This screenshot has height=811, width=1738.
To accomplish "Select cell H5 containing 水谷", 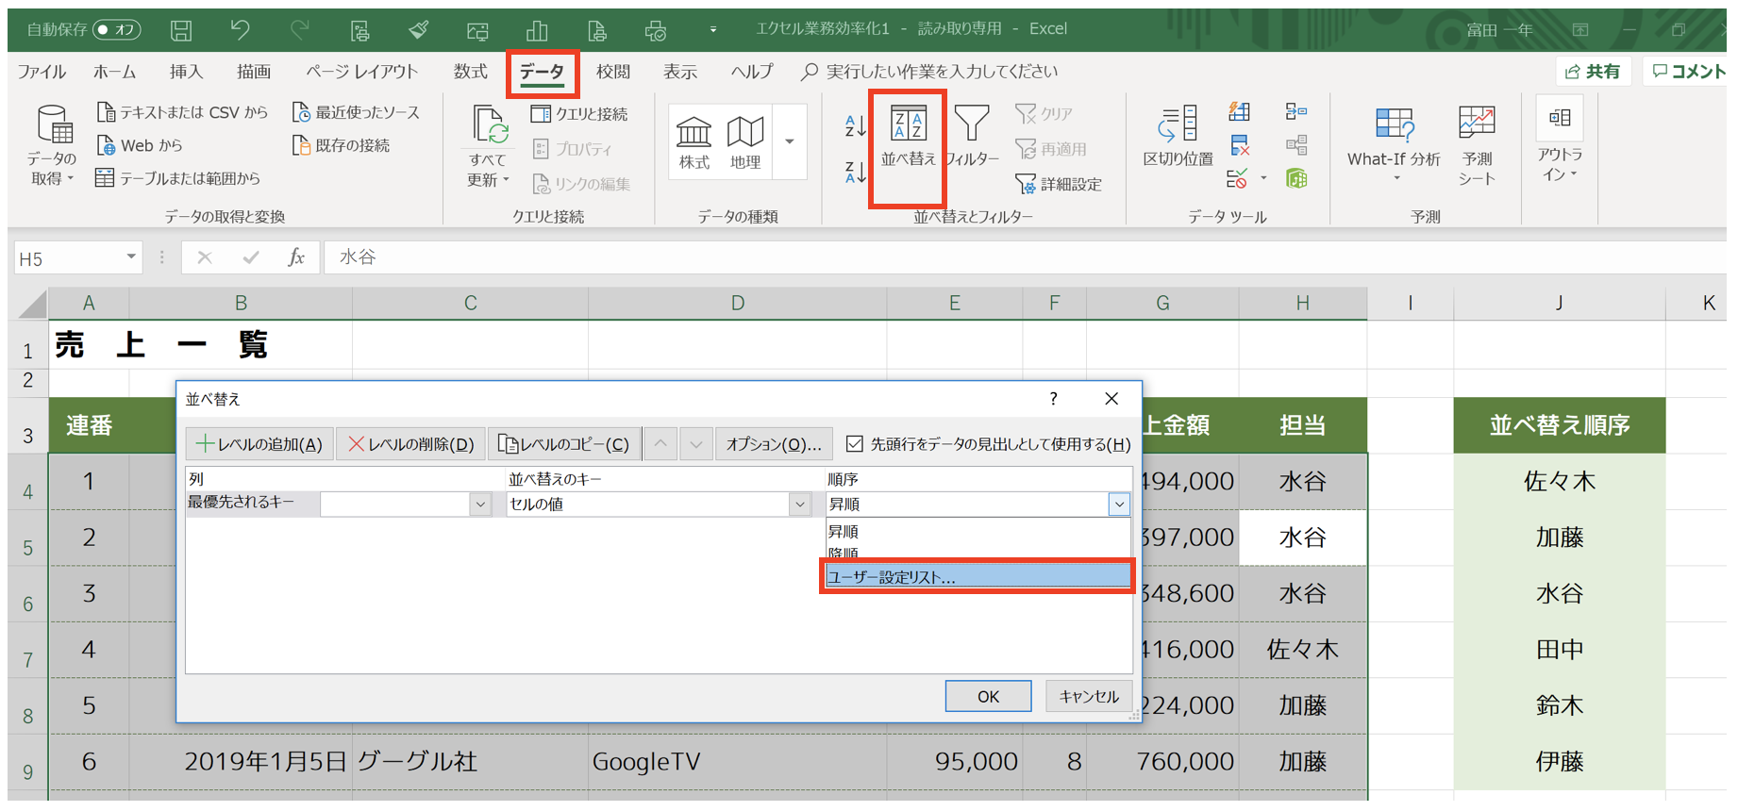I will [1302, 538].
